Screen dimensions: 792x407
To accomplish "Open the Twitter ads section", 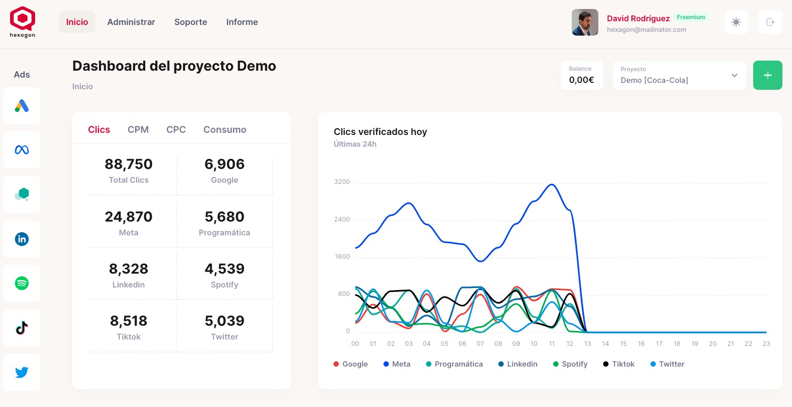I will (x=22, y=372).
